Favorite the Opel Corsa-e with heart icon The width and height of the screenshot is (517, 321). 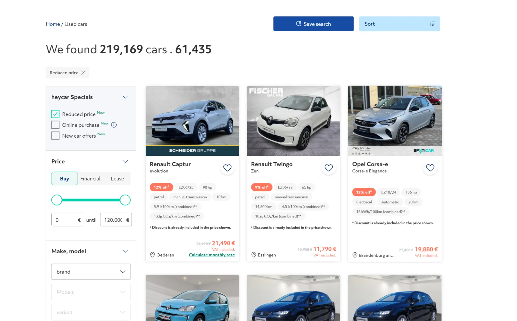point(430,168)
